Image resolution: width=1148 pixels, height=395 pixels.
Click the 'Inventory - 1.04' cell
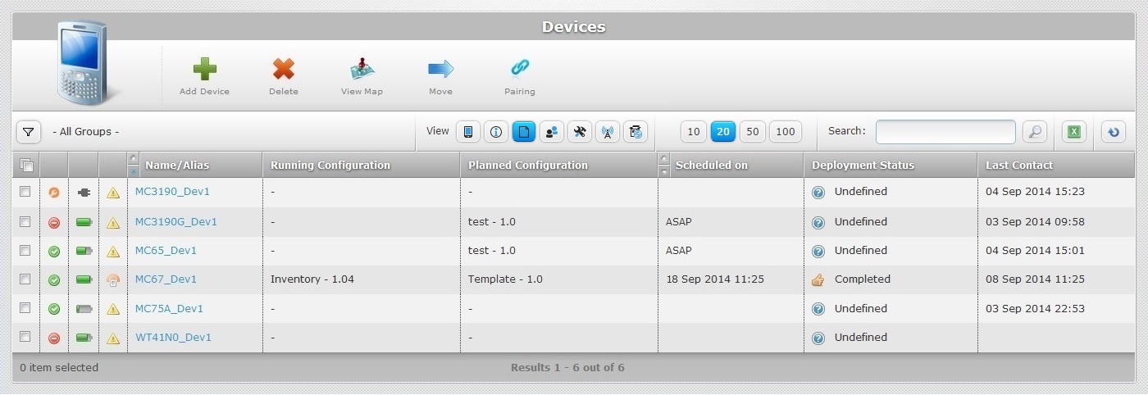coord(312,279)
